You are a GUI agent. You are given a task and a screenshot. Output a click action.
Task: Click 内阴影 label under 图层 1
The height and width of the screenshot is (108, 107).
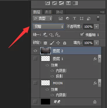pyautogui.click(x=61, y=71)
